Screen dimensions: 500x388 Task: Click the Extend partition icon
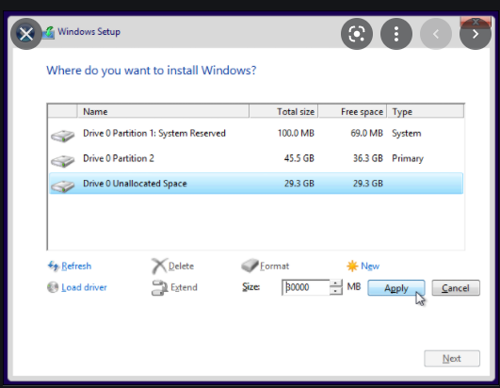(x=159, y=287)
